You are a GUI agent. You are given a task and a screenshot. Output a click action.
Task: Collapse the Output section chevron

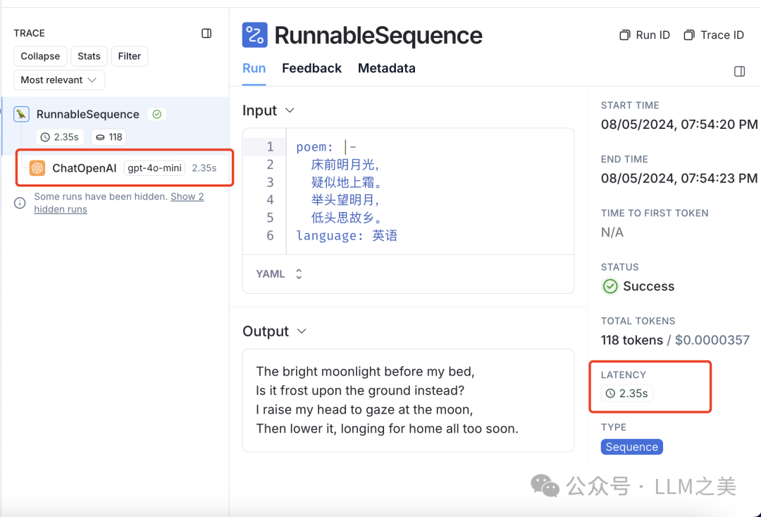302,331
